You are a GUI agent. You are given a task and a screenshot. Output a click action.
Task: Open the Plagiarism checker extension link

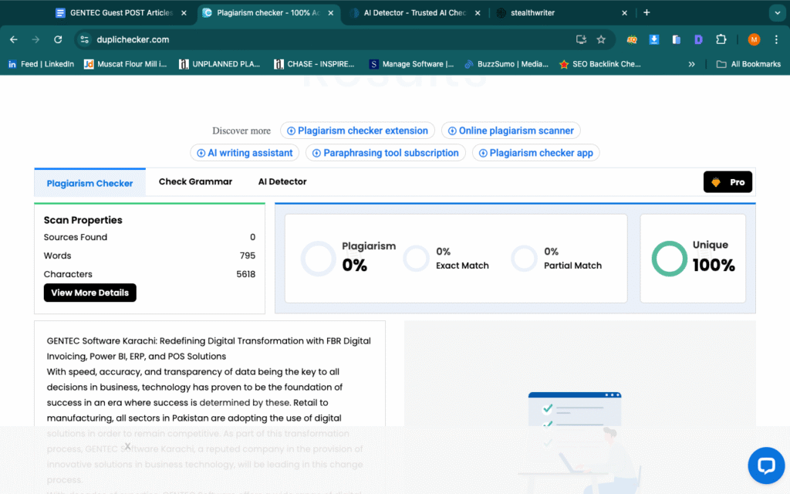coord(357,130)
